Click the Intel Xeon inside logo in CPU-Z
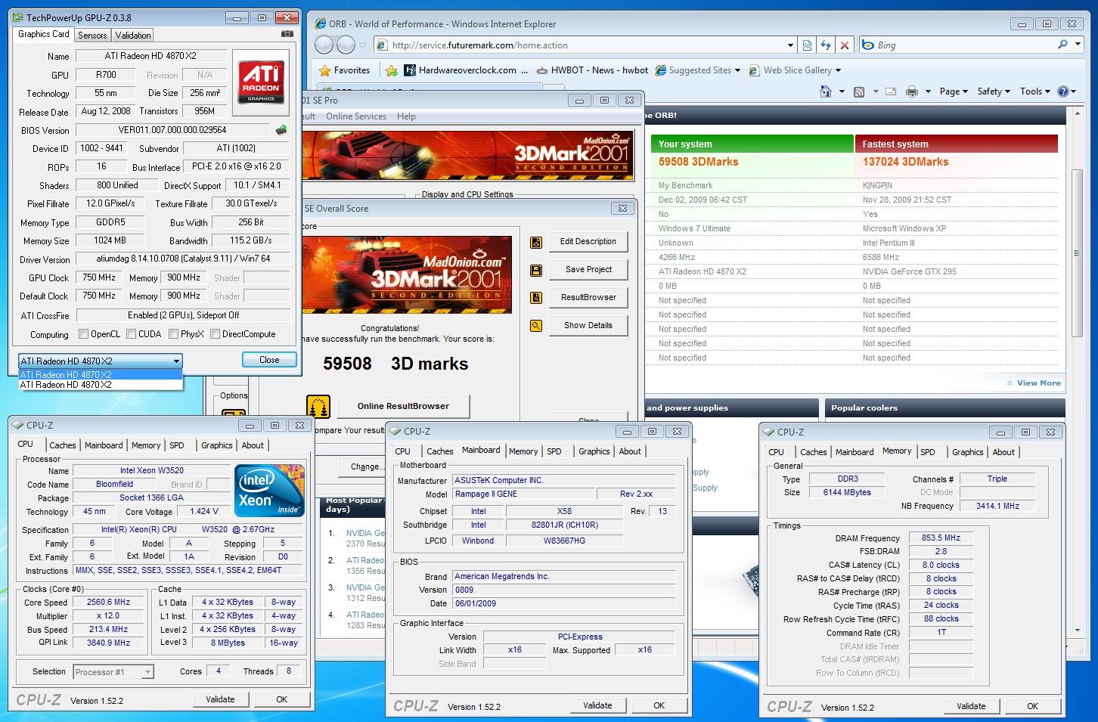Screen dimensions: 1098x722 click(x=269, y=491)
